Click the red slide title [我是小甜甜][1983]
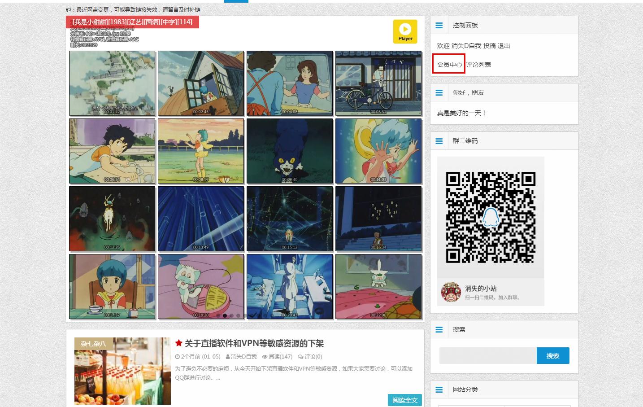Image resolution: width=643 pixels, height=407 pixels. [x=133, y=22]
